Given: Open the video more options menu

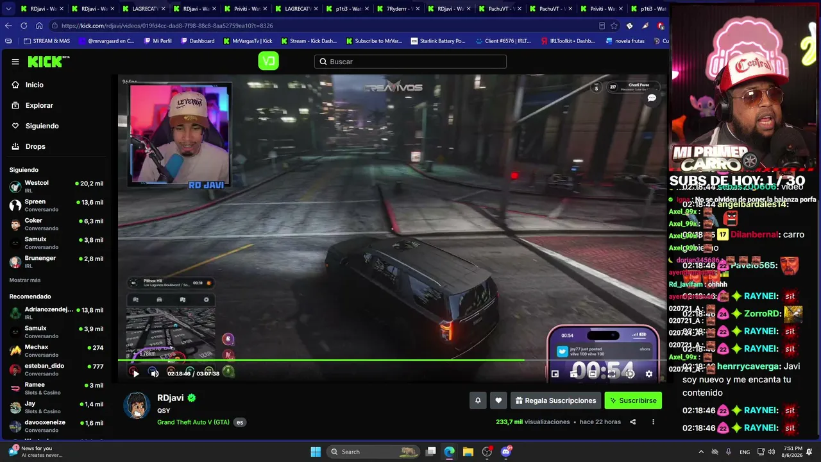Looking at the screenshot, I should pyautogui.click(x=653, y=422).
